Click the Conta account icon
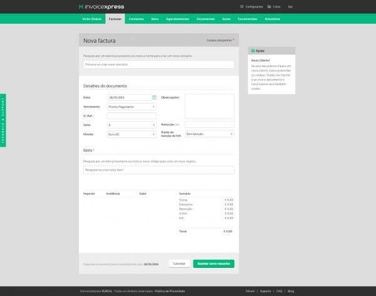 (269, 6)
